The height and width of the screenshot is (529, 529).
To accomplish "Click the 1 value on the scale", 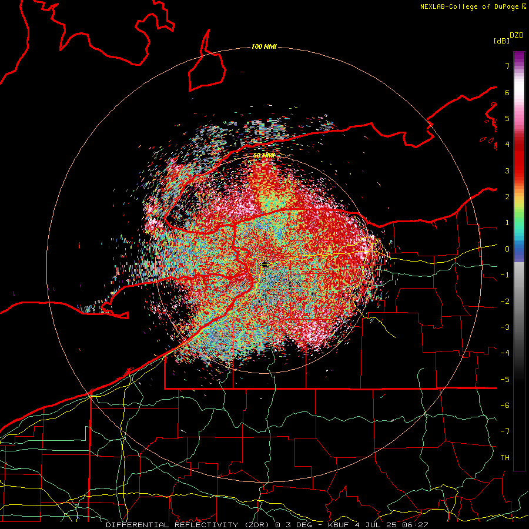I will [507, 223].
